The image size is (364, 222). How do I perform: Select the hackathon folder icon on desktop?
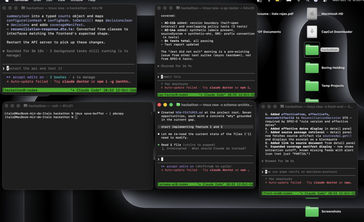312,50
